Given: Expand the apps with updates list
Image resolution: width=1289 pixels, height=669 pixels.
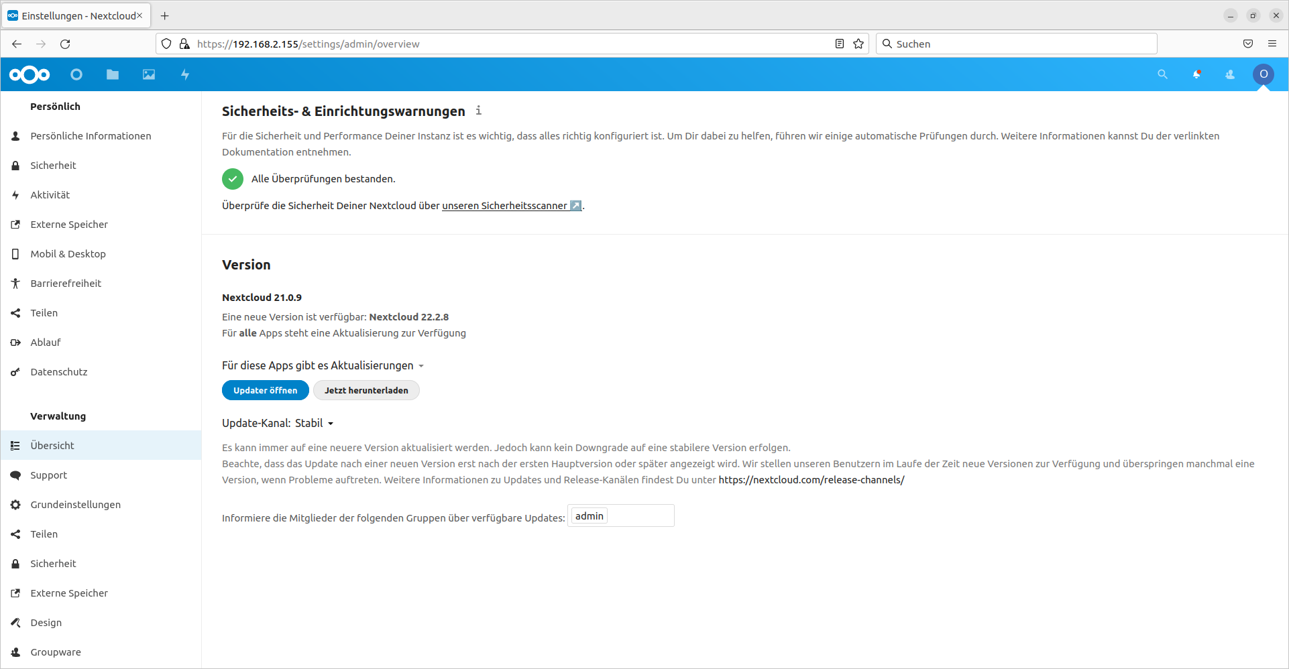Looking at the screenshot, I should tap(323, 365).
